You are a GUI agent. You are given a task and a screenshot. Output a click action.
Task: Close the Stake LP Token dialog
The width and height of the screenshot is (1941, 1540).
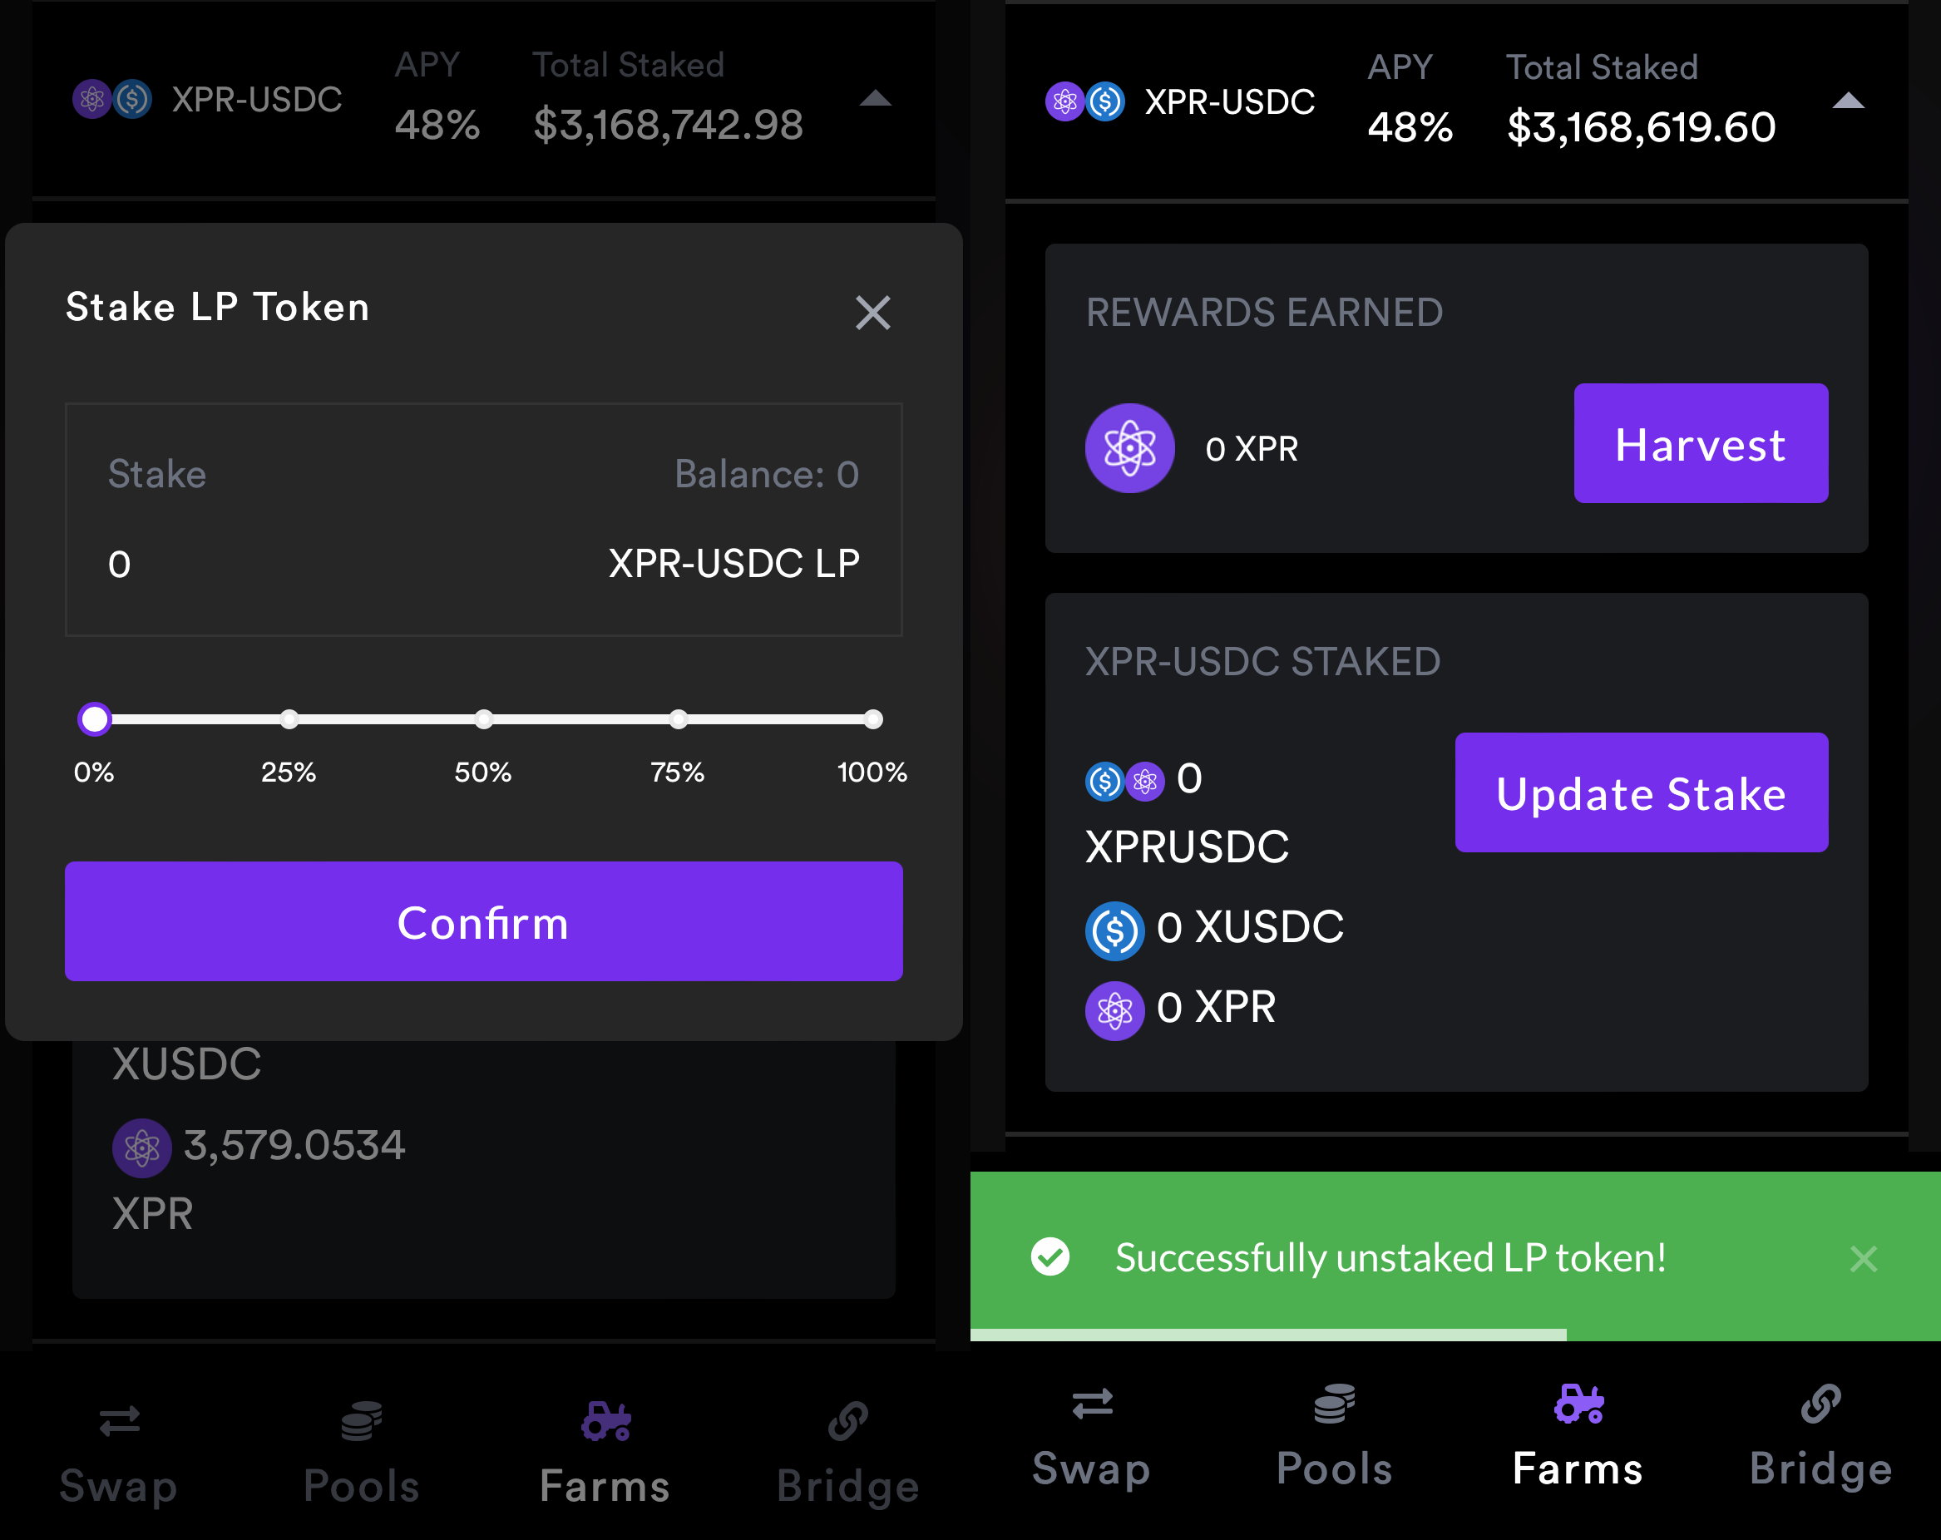872,313
